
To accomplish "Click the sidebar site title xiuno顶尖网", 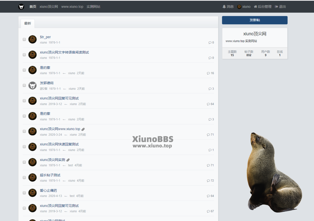I will [255, 34].
